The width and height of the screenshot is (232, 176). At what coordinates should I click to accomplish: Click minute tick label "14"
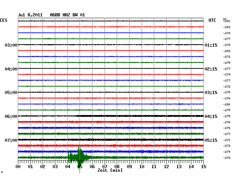pos(191,167)
